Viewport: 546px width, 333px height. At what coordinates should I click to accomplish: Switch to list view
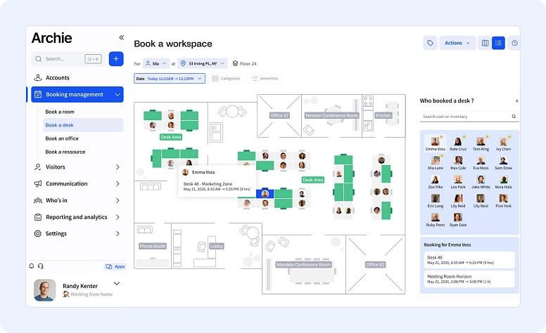coord(498,44)
